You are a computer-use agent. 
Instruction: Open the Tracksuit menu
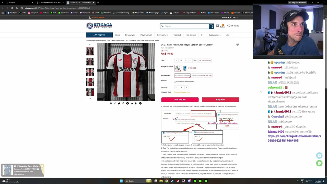tap(177, 35)
